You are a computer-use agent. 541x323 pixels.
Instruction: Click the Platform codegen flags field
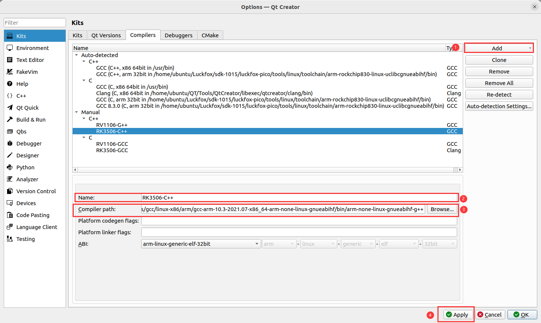(x=299, y=221)
